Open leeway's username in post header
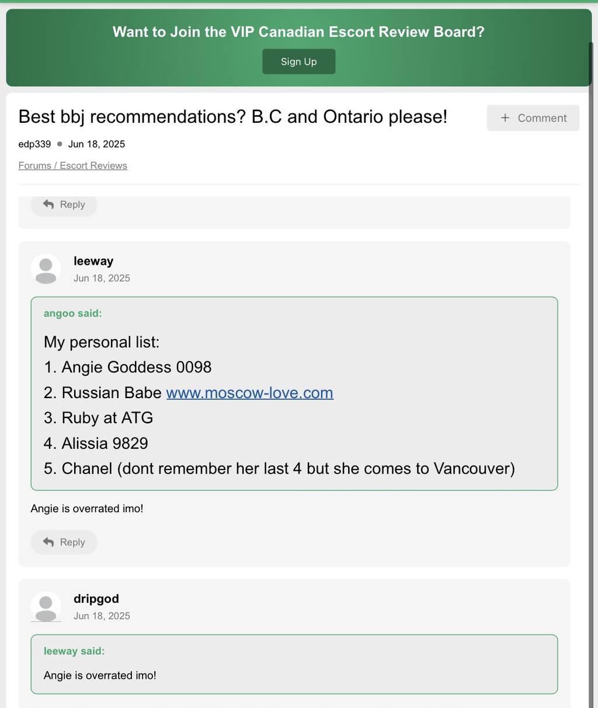This screenshot has width=598, height=708. 93,261
